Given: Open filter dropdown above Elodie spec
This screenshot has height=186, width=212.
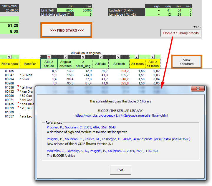Looking at the screenshot, I should pos(9,57).
